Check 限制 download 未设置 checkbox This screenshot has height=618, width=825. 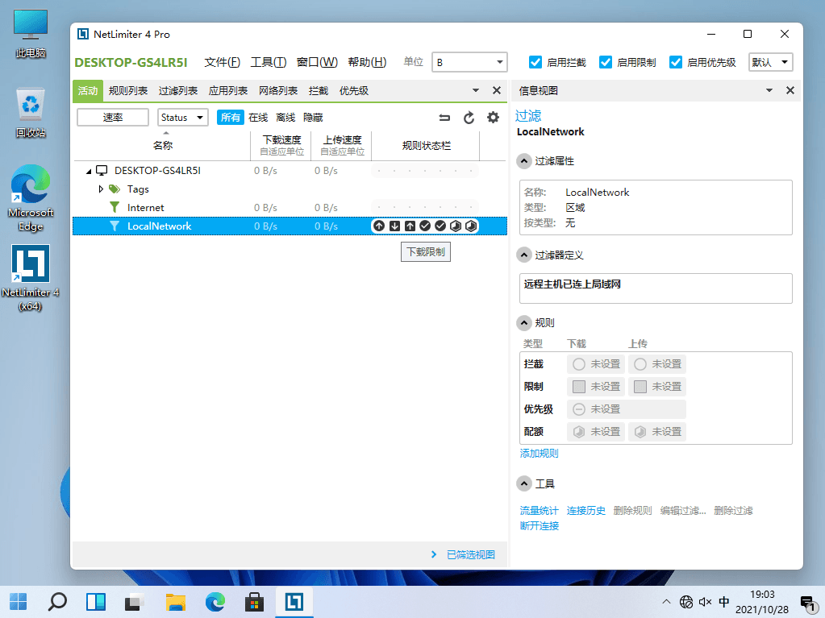pyautogui.click(x=596, y=387)
